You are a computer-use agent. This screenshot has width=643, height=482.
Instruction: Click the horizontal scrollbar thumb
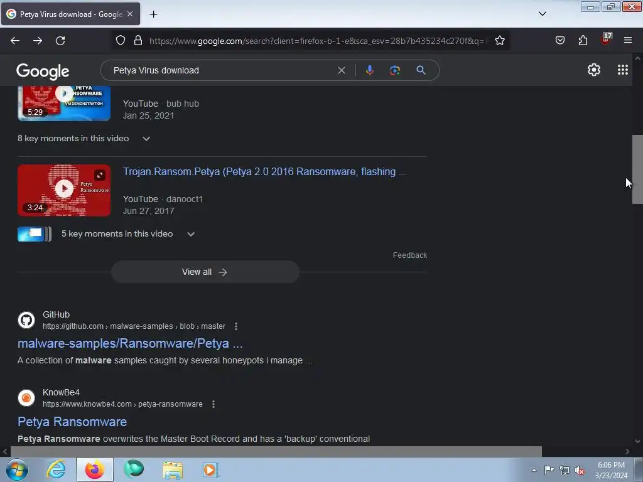coord(276,452)
